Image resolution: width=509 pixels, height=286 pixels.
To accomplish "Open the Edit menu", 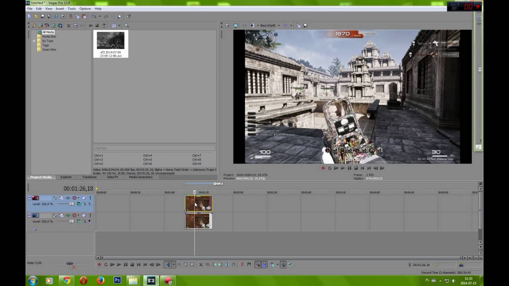I will [39, 8].
